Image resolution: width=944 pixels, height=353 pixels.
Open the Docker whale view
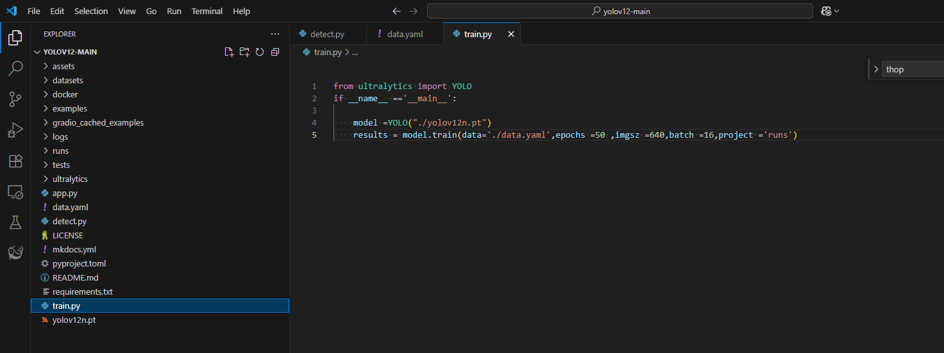pyautogui.click(x=15, y=253)
